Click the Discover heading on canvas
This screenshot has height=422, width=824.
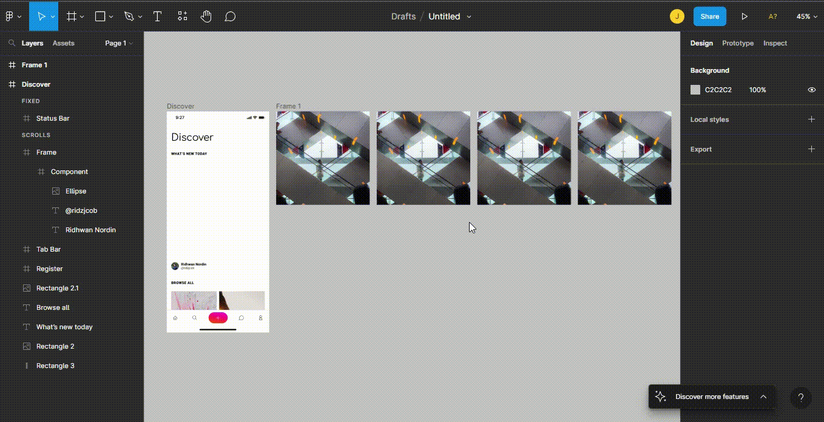click(x=192, y=137)
